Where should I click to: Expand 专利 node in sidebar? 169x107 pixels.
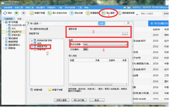click(x=7, y=29)
